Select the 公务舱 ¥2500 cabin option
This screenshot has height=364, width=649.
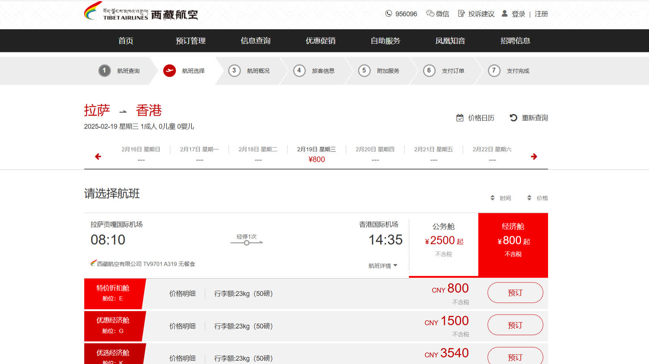[443, 240]
